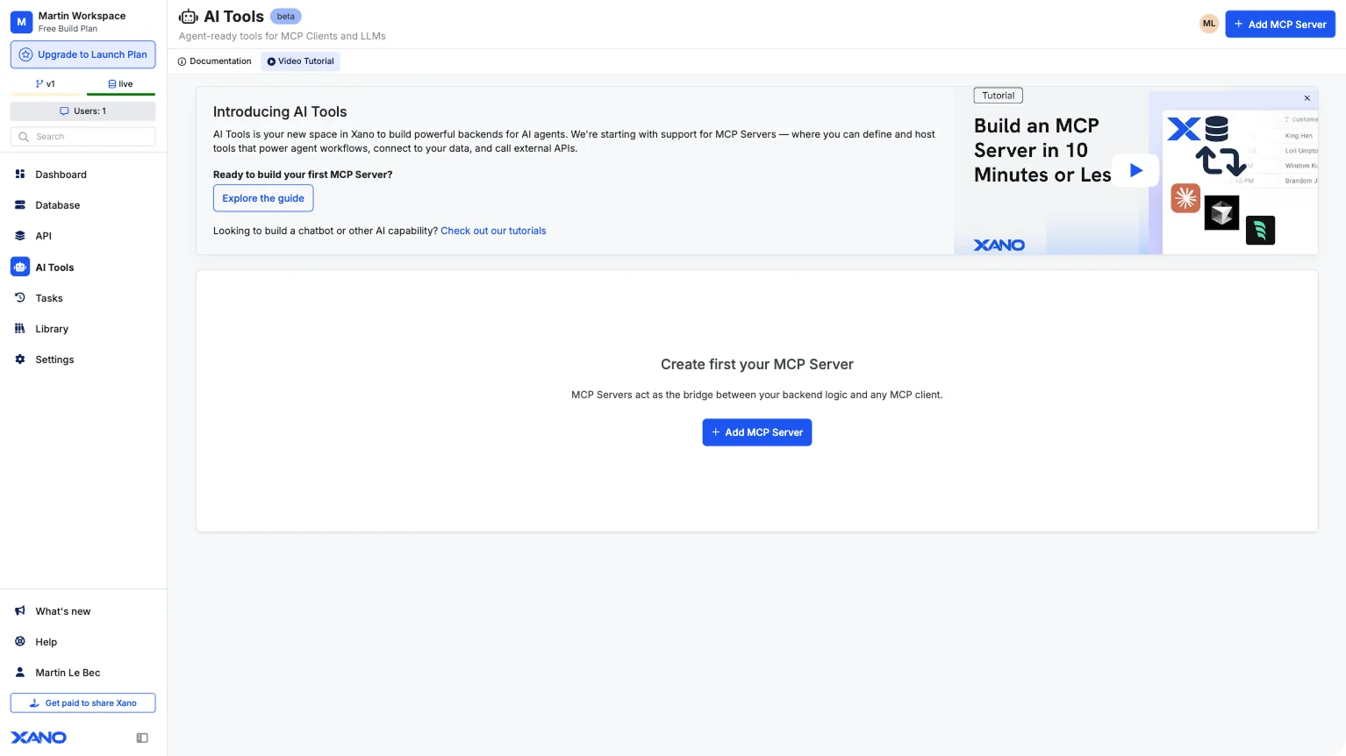This screenshot has height=756, width=1346.
Task: Click the Database stack icon
Action: [x=20, y=205]
